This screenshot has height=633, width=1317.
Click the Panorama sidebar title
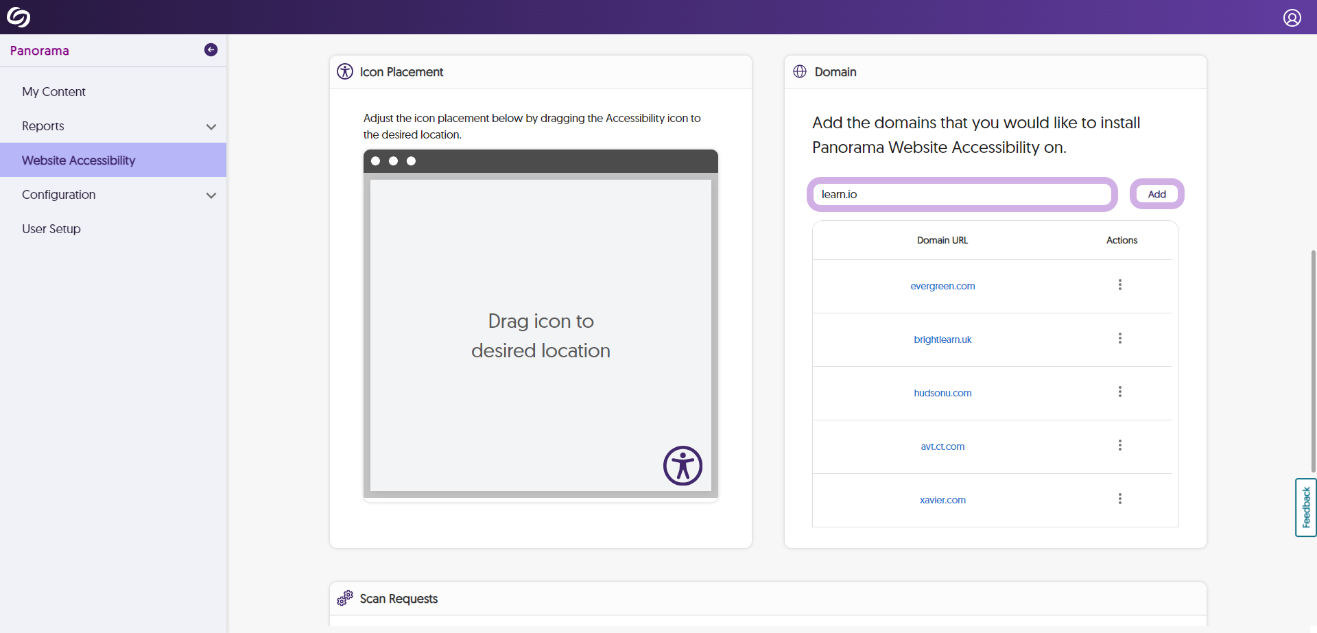tap(40, 51)
